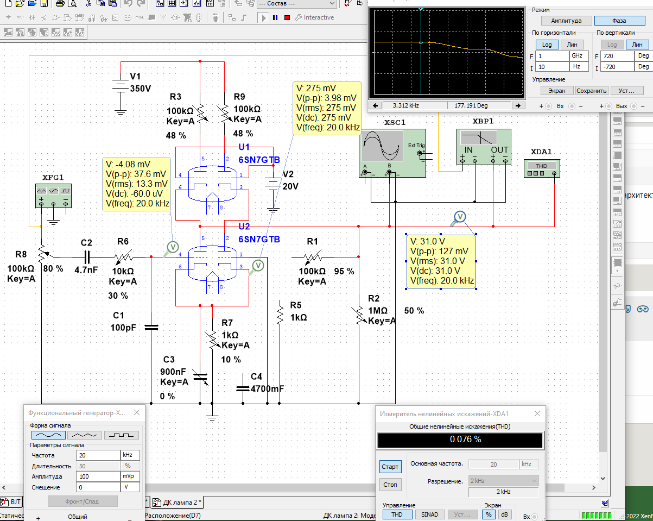Viewport: 653px width, 521px height.
Task: Open the Grapher icon in toolbar
Action: point(196,3)
